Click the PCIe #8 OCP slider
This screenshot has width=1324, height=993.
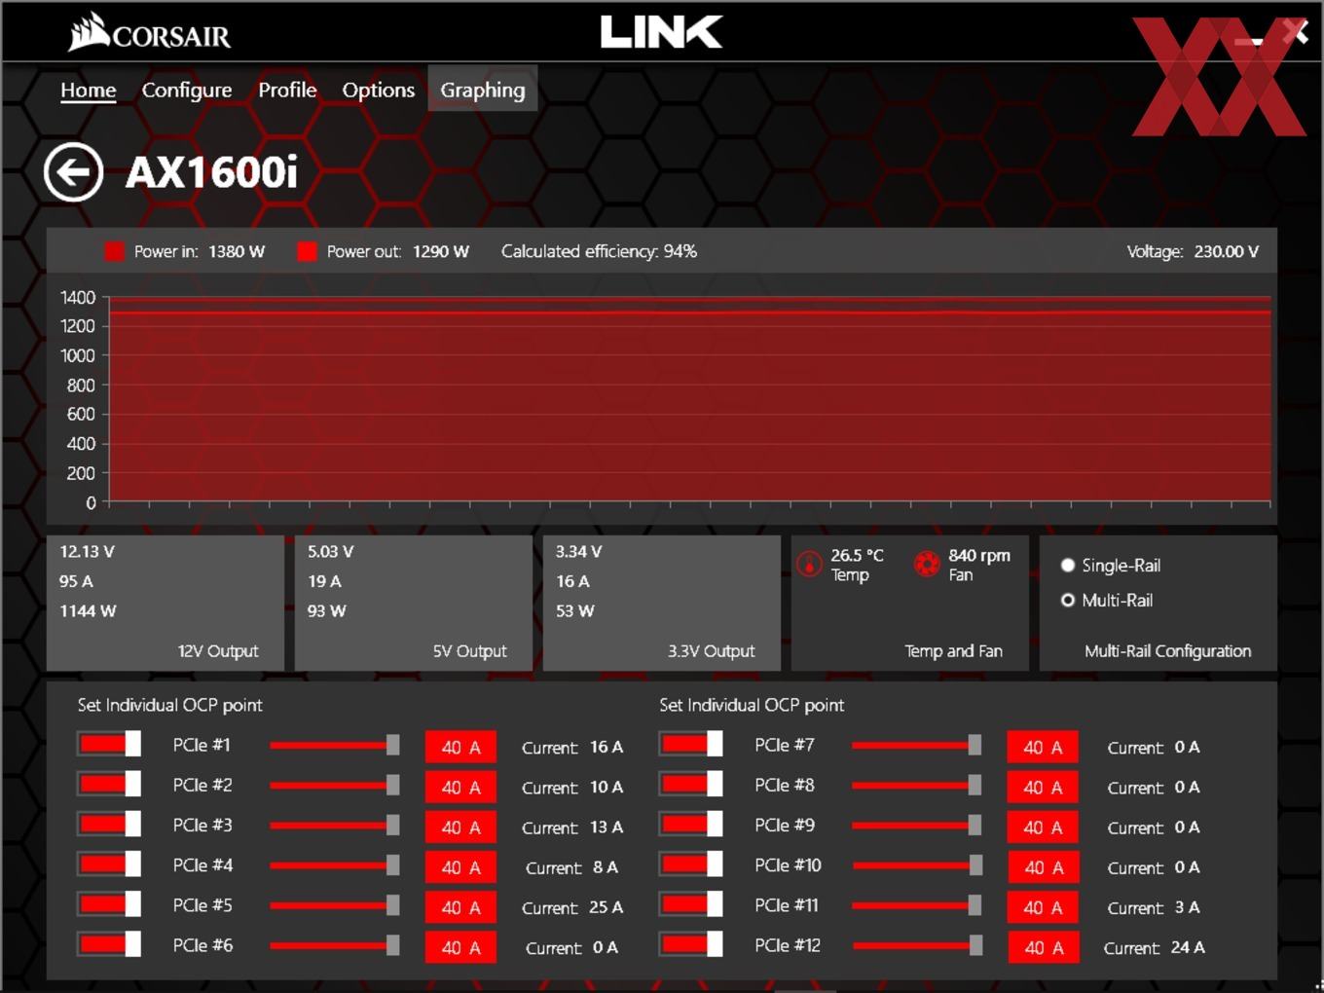click(x=917, y=786)
